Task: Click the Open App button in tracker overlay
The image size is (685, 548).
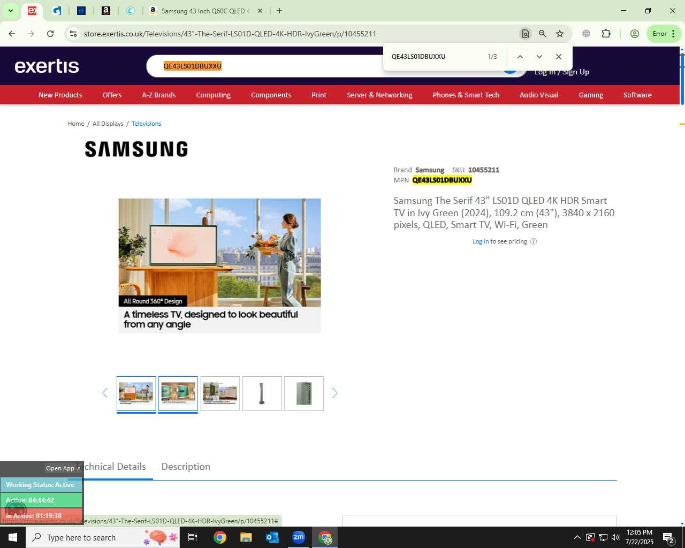Action: 63,468
